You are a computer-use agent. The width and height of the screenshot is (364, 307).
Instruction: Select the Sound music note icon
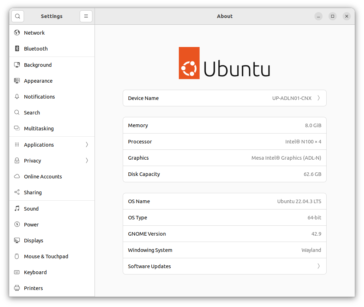coord(17,208)
